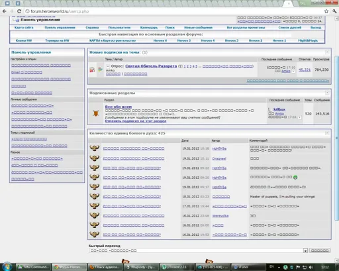Collapse the Новые подписки на темы panel

coord(327,52)
